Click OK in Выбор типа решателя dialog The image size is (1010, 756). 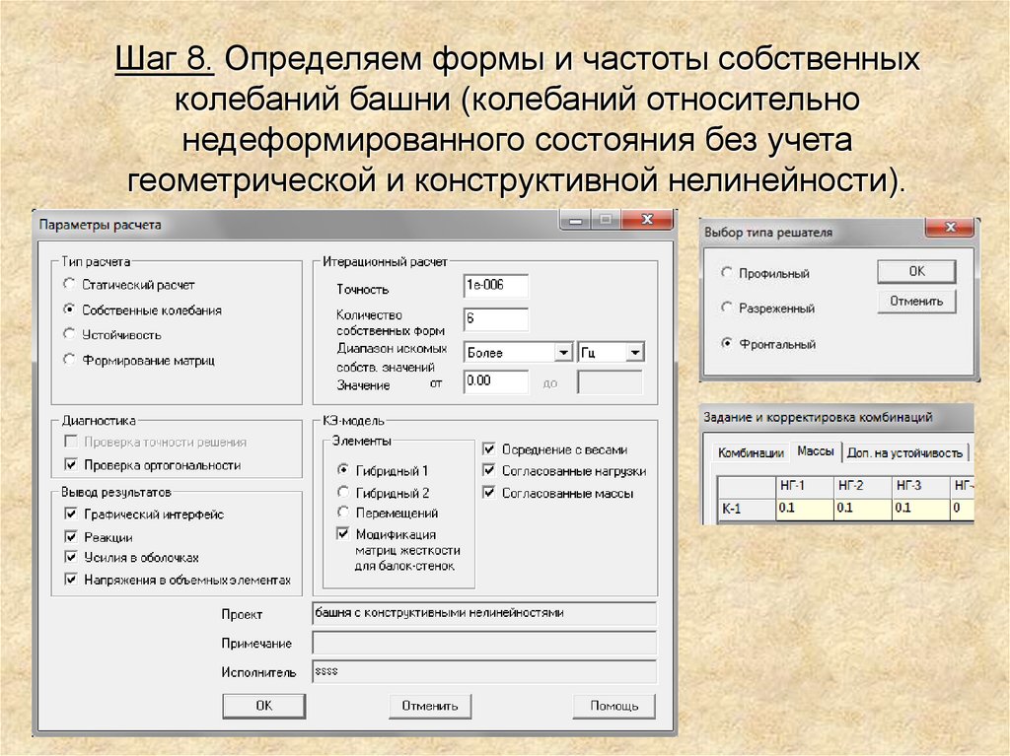pyautogui.click(x=916, y=271)
